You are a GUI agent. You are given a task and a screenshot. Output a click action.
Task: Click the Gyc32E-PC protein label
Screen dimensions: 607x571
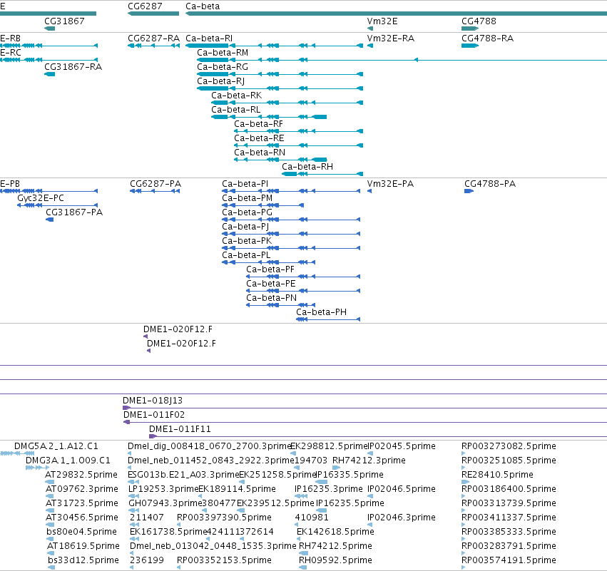point(41,198)
